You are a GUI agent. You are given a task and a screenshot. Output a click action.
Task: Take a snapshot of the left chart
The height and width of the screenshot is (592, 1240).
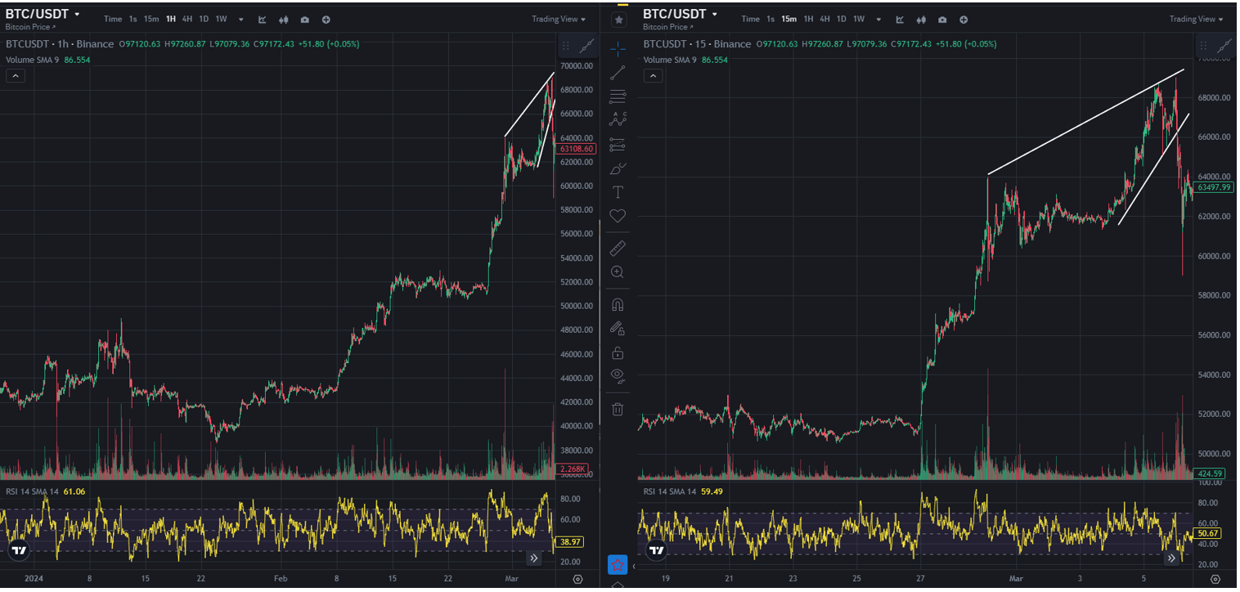(305, 19)
